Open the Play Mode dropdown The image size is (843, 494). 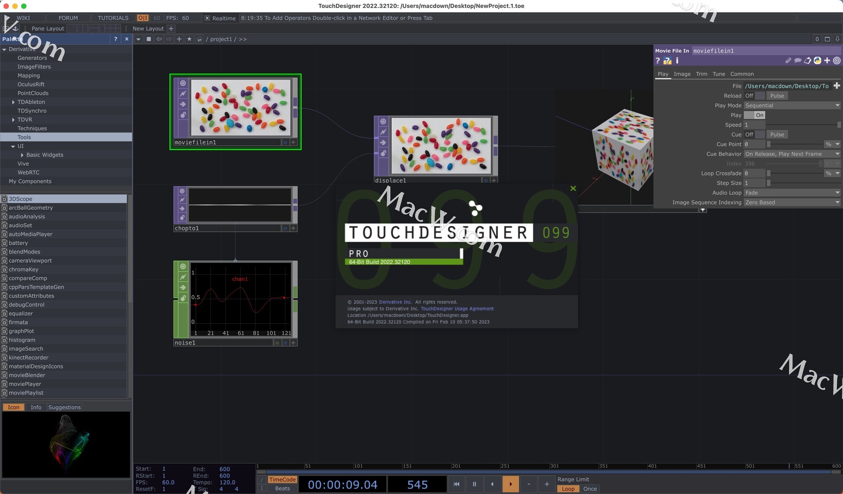[792, 105]
